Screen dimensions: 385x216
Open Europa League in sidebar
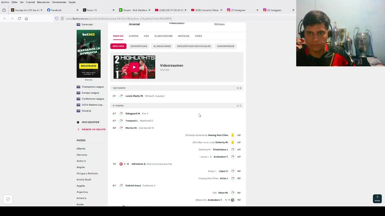(90, 93)
